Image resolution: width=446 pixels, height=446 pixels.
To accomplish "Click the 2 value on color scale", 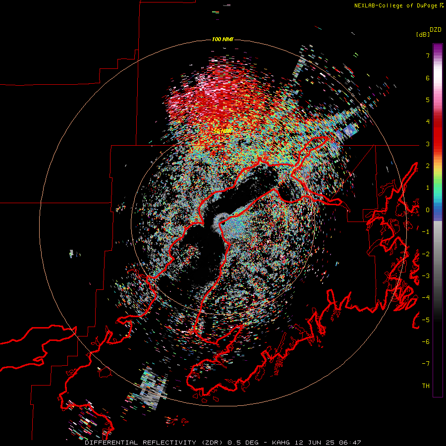I will (428, 166).
